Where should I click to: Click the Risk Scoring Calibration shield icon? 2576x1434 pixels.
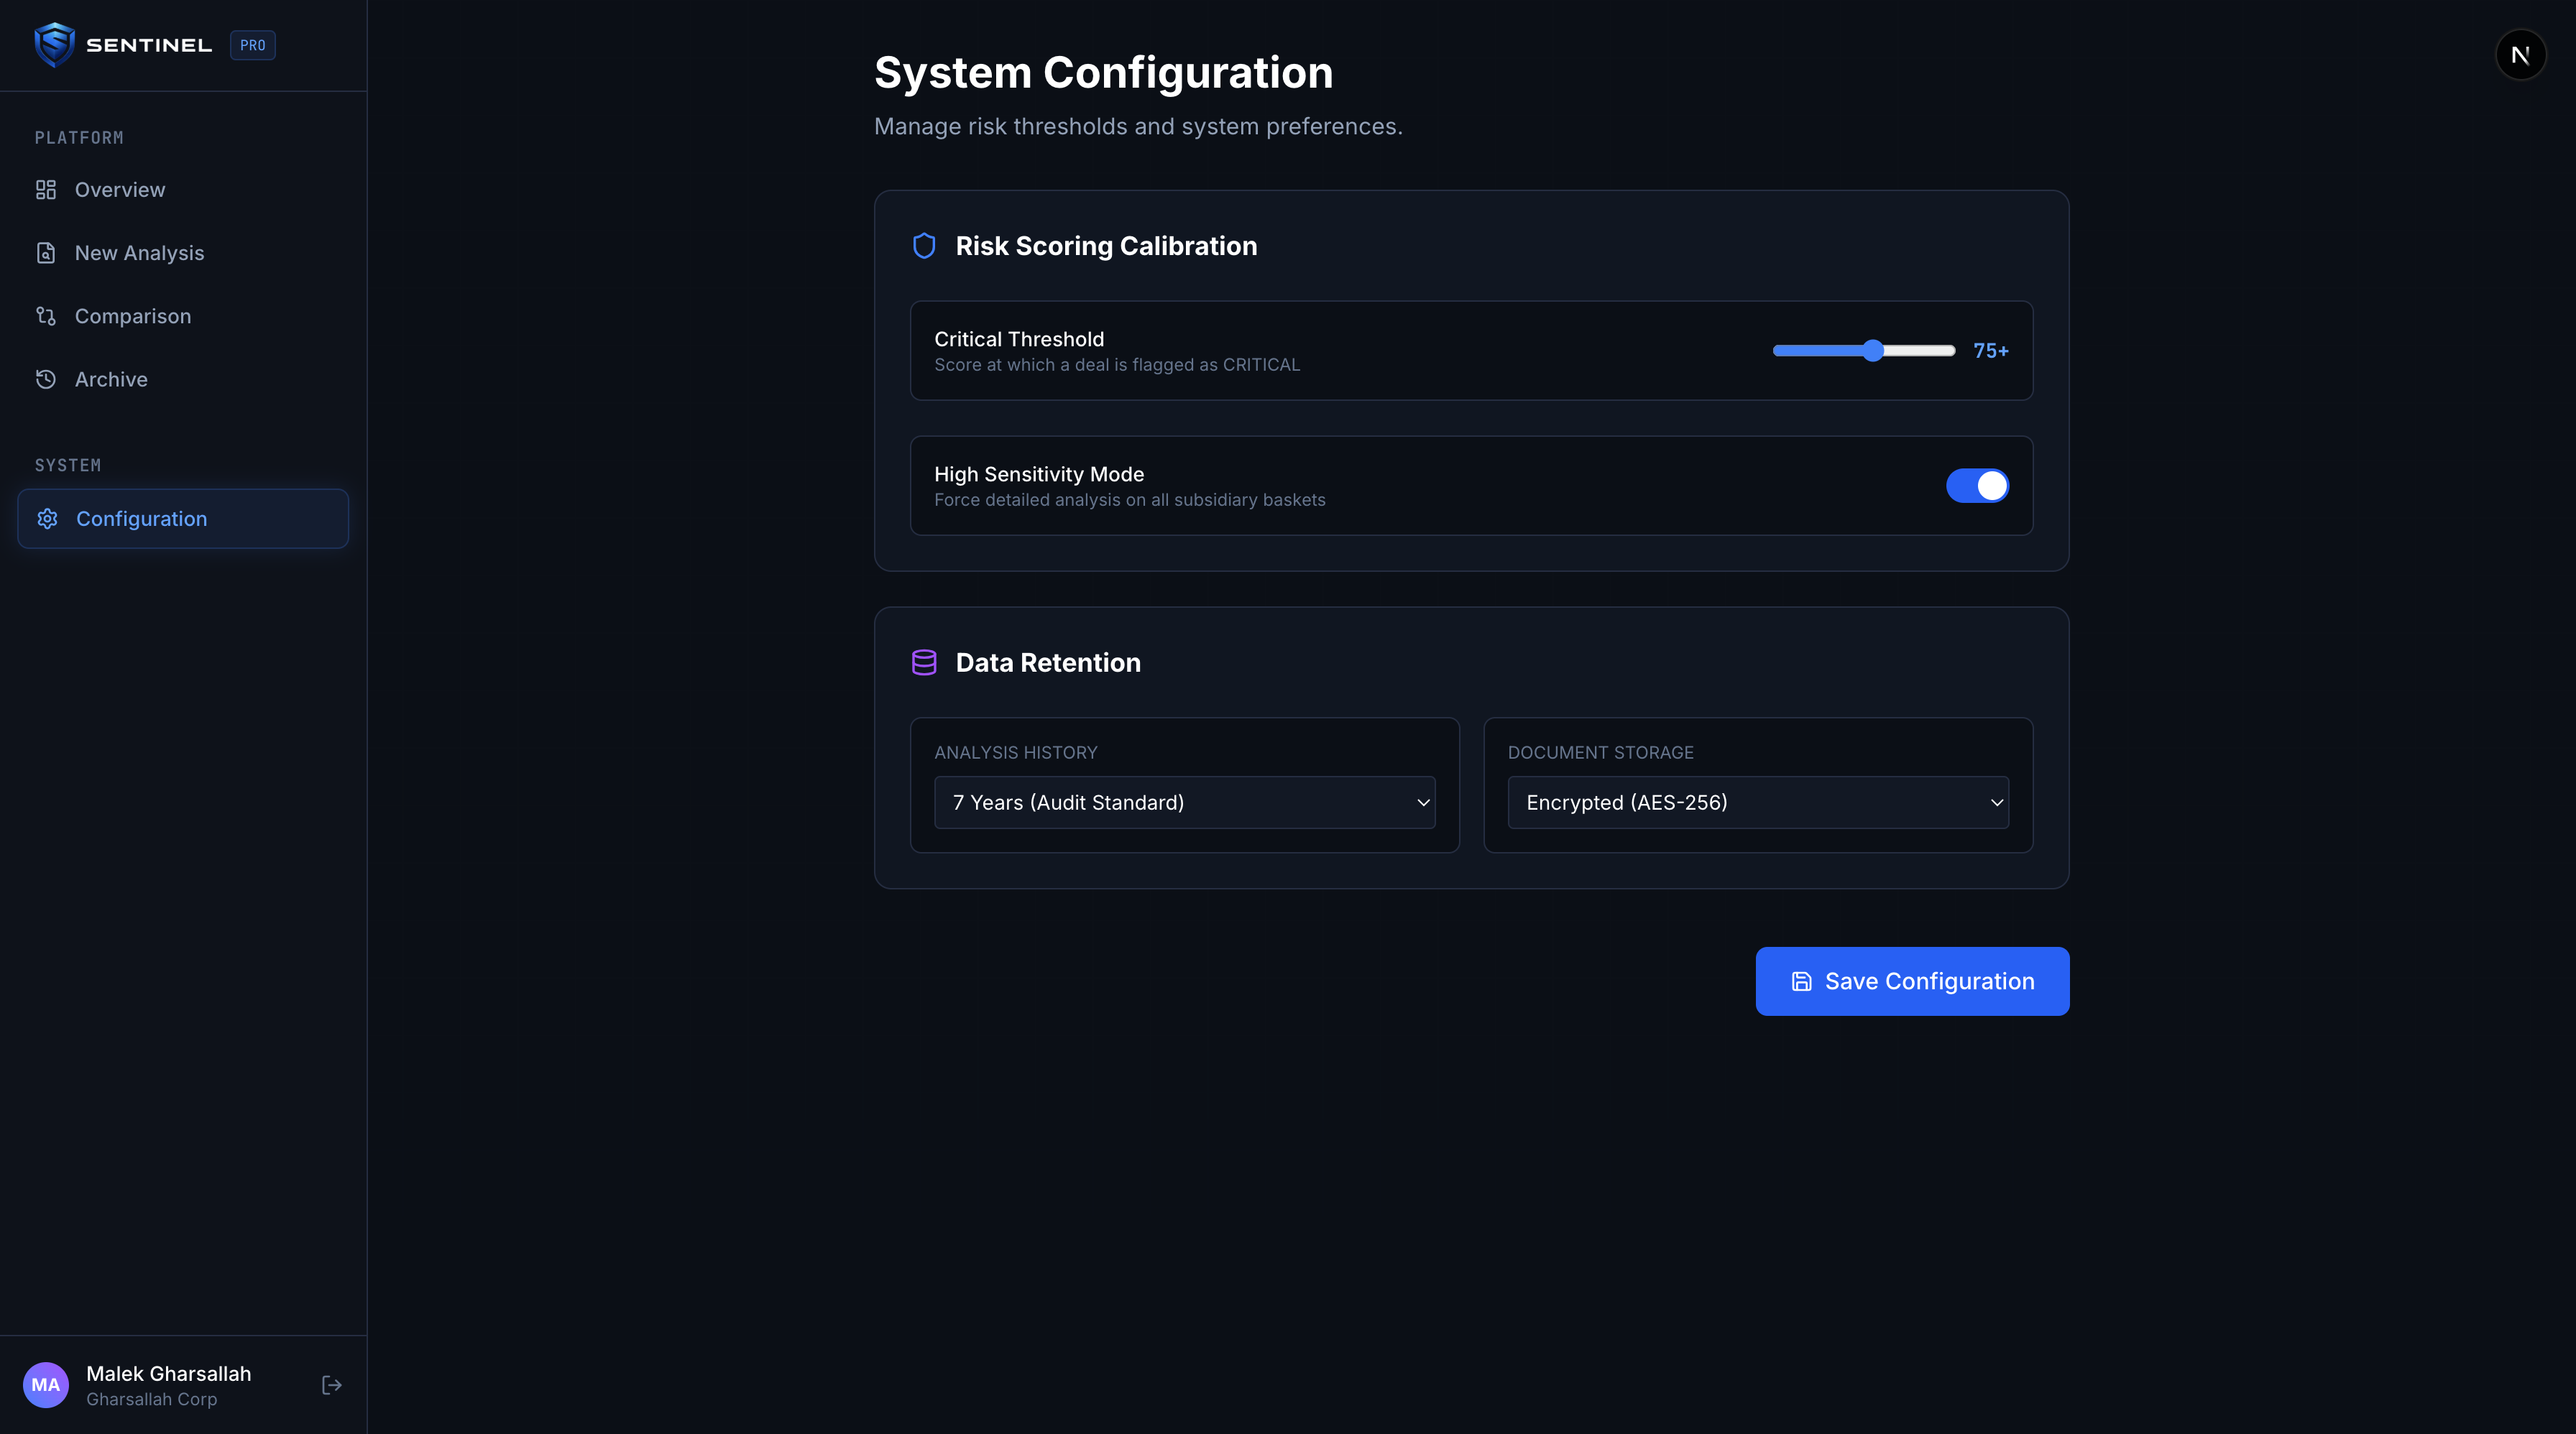pos(924,246)
